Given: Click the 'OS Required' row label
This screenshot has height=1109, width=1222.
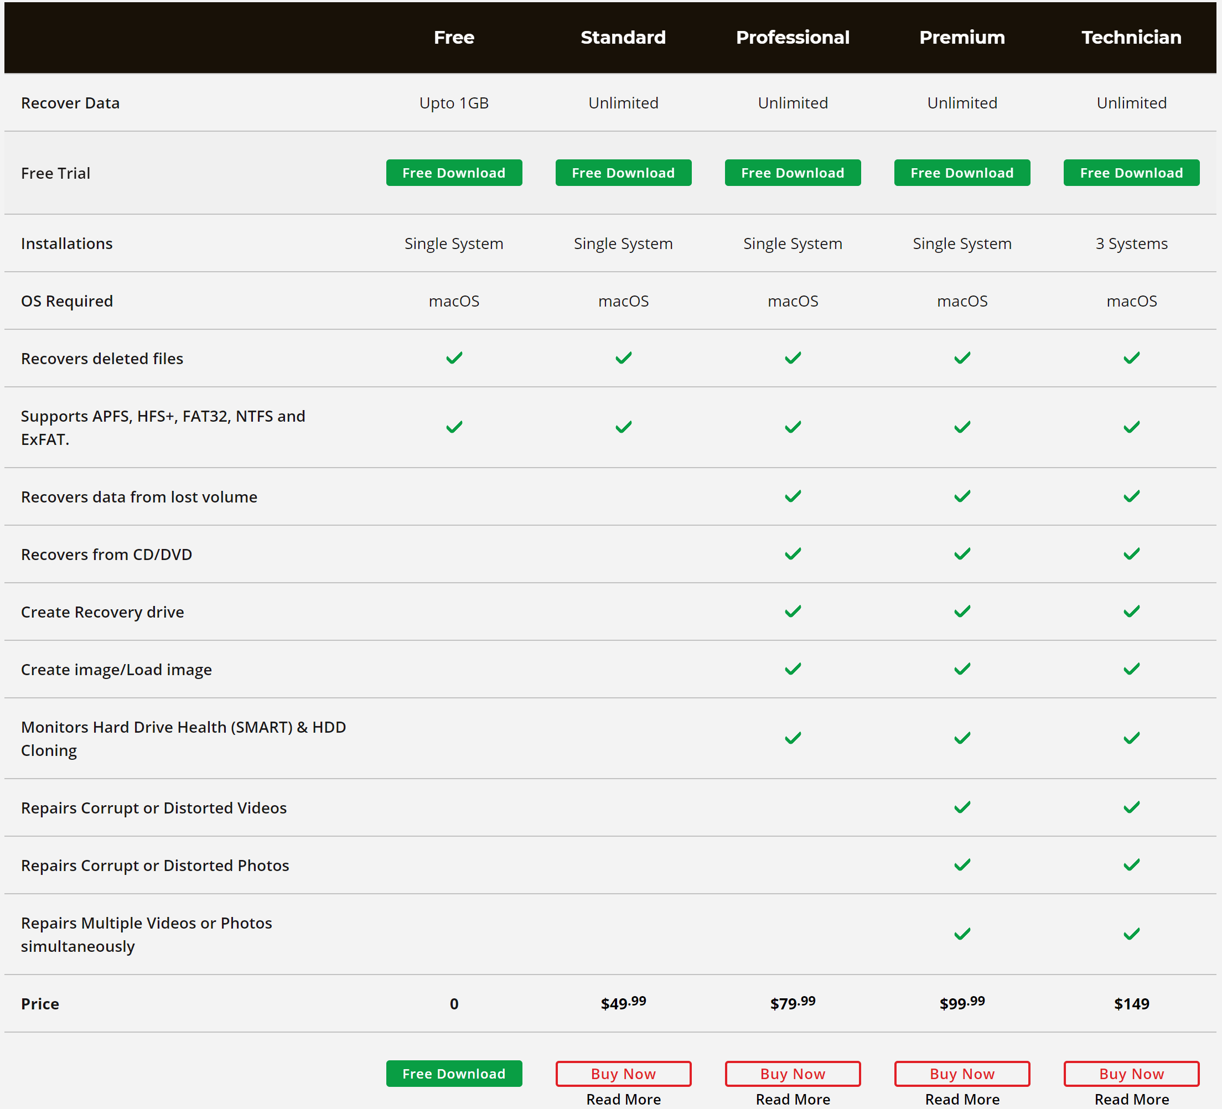Looking at the screenshot, I should pyautogui.click(x=66, y=301).
